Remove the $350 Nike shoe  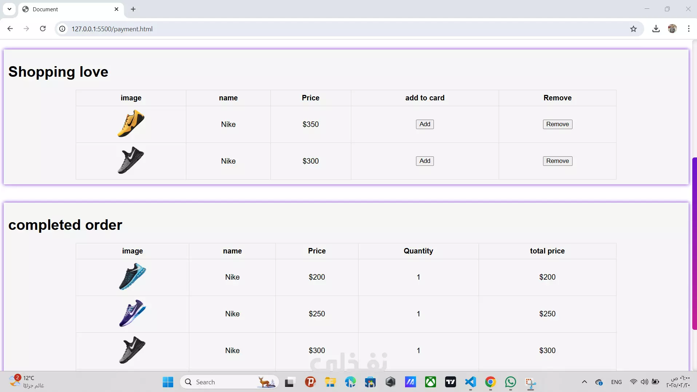557,124
